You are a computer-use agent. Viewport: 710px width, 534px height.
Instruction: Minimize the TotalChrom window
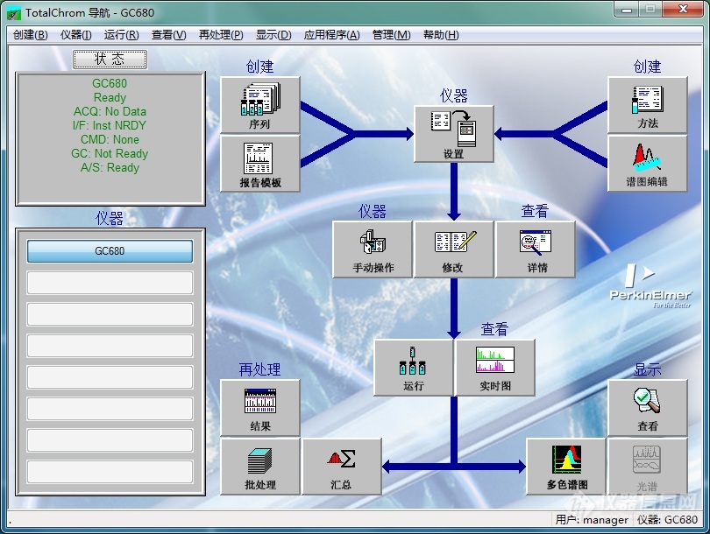click(x=627, y=10)
